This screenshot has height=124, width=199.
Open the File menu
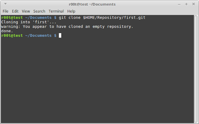(x=5, y=11)
